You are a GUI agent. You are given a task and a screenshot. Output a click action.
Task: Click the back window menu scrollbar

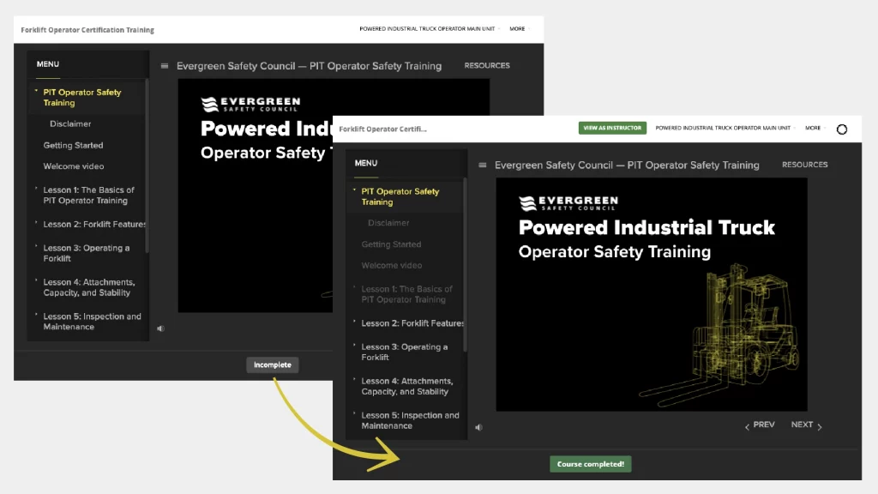coord(147,166)
